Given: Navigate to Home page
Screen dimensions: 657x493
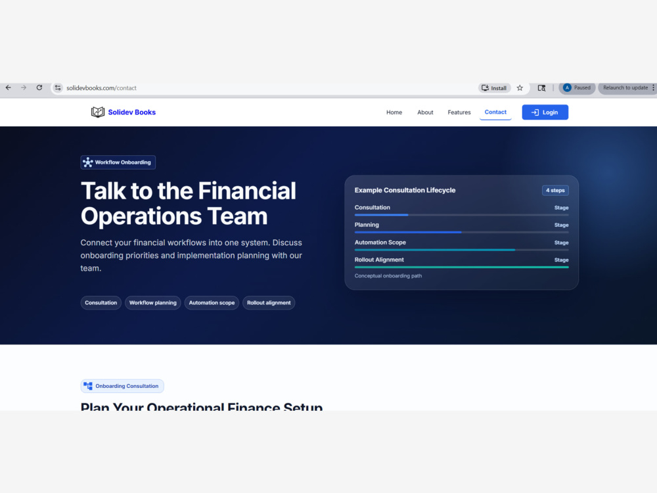Looking at the screenshot, I should (394, 112).
